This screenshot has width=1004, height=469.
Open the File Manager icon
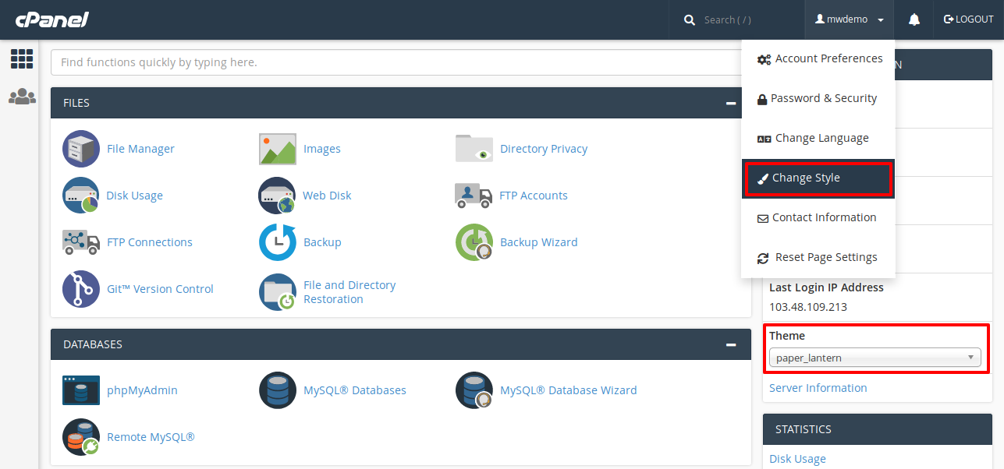[x=81, y=149]
